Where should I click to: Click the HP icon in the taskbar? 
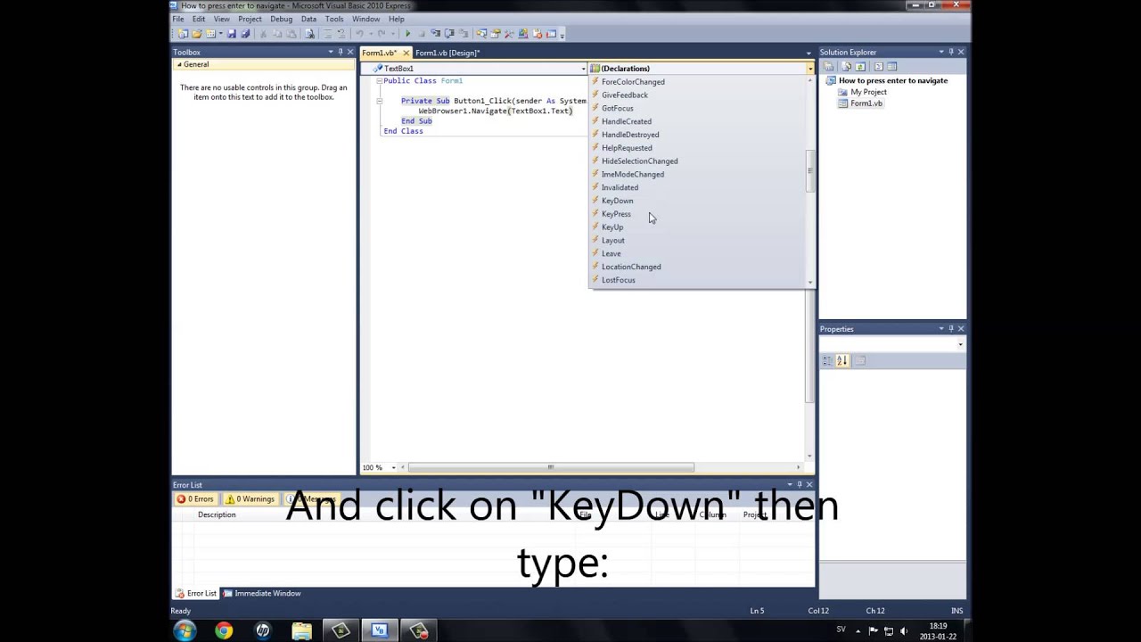(263, 630)
